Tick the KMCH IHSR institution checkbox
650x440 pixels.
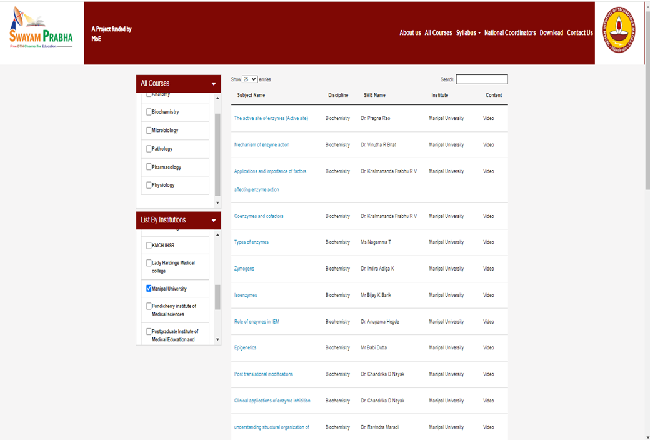coord(149,246)
